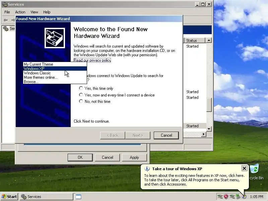The image size is (268, 201).
Task: Close the Windows XP tour balloon
Action: (x=245, y=169)
